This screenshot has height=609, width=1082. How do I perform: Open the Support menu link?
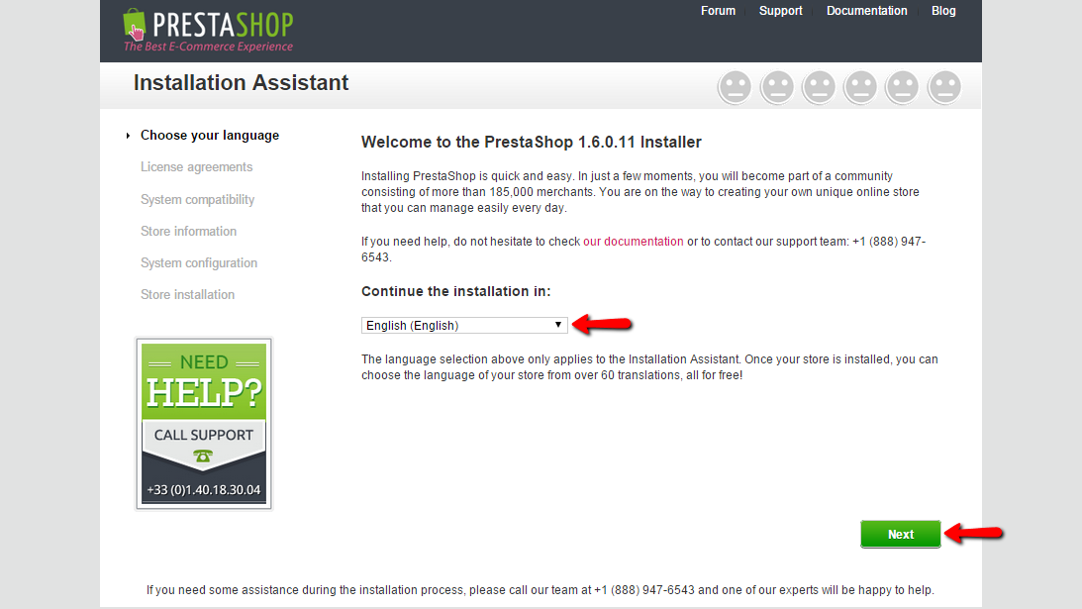(780, 11)
